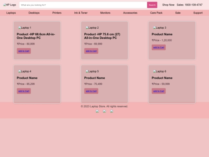
Task: Click the Laptop 4 product image
Action: click(x=25, y=71)
